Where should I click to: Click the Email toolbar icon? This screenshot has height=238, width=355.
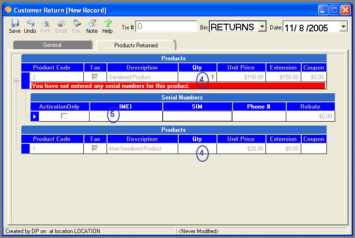pyautogui.click(x=61, y=27)
